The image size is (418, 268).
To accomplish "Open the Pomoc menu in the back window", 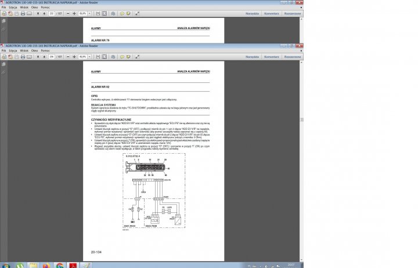I will coord(45,8).
